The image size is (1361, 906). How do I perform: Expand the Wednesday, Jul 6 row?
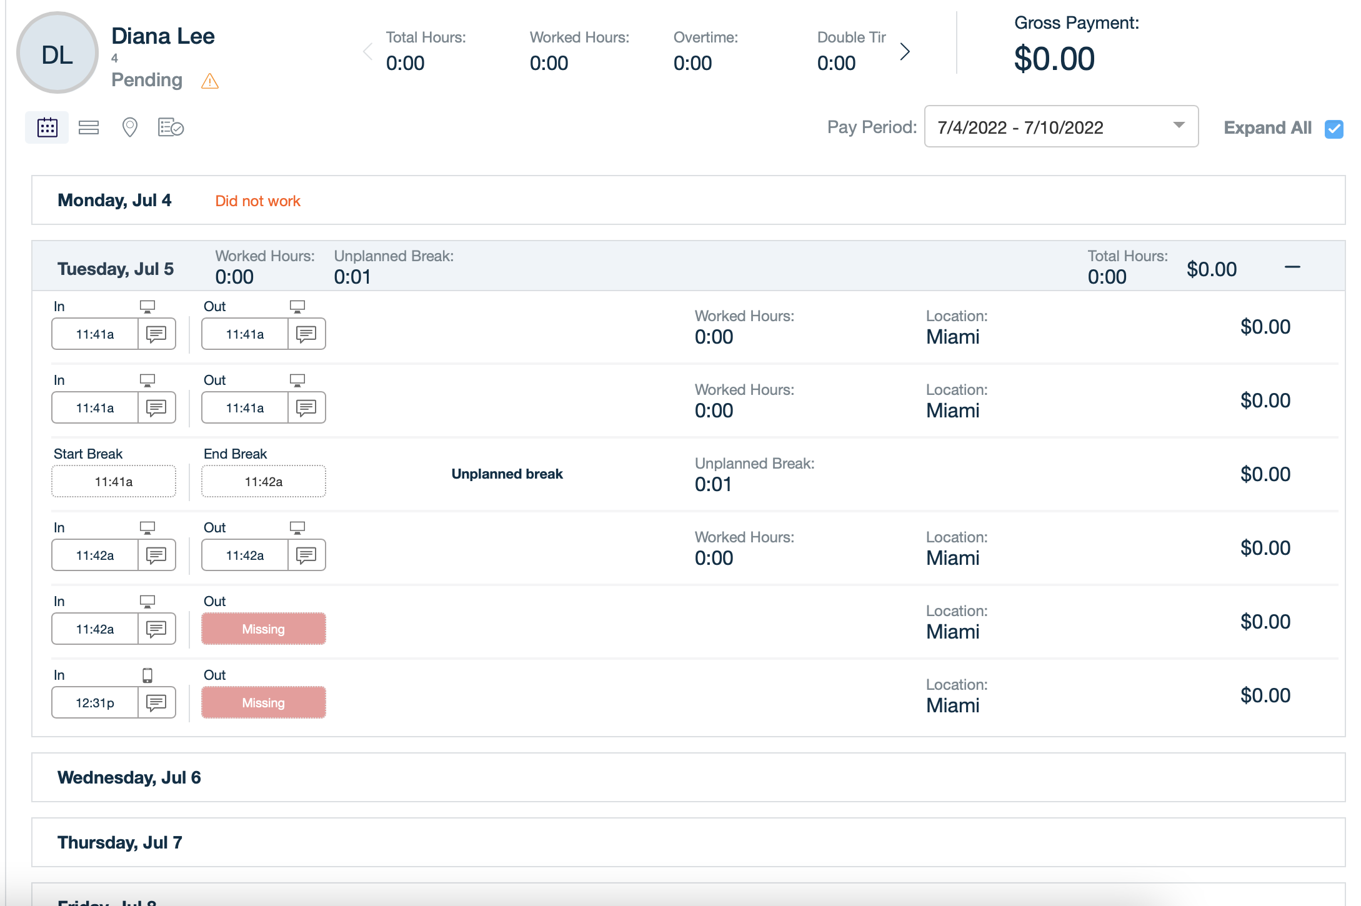click(128, 777)
